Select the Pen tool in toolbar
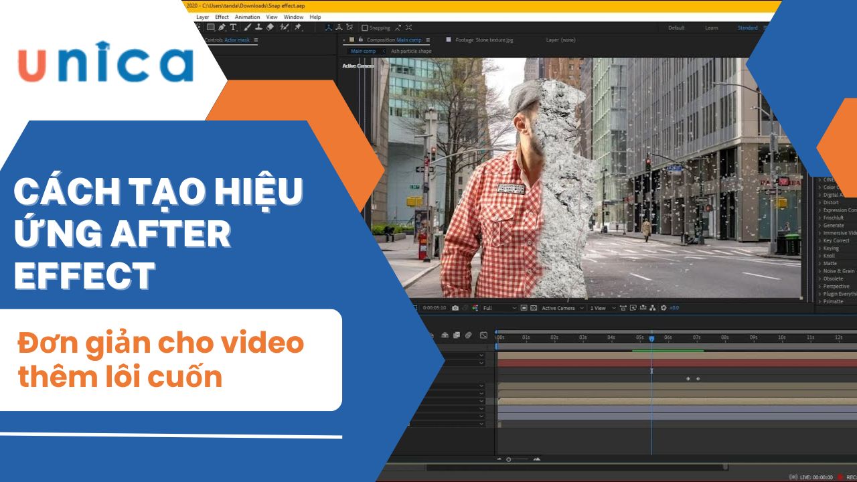Image resolution: width=857 pixels, height=482 pixels. point(222,27)
